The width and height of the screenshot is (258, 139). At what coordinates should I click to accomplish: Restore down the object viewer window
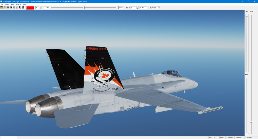(x=248, y=2)
